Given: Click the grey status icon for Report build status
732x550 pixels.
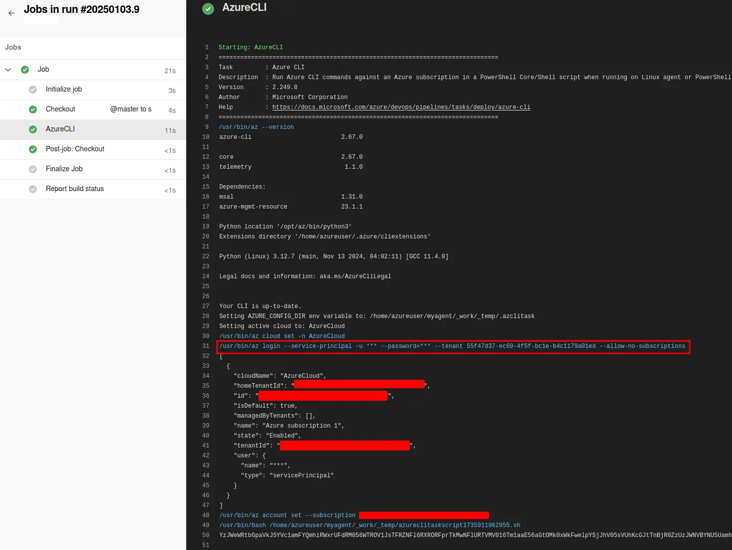Looking at the screenshot, I should 33,189.
